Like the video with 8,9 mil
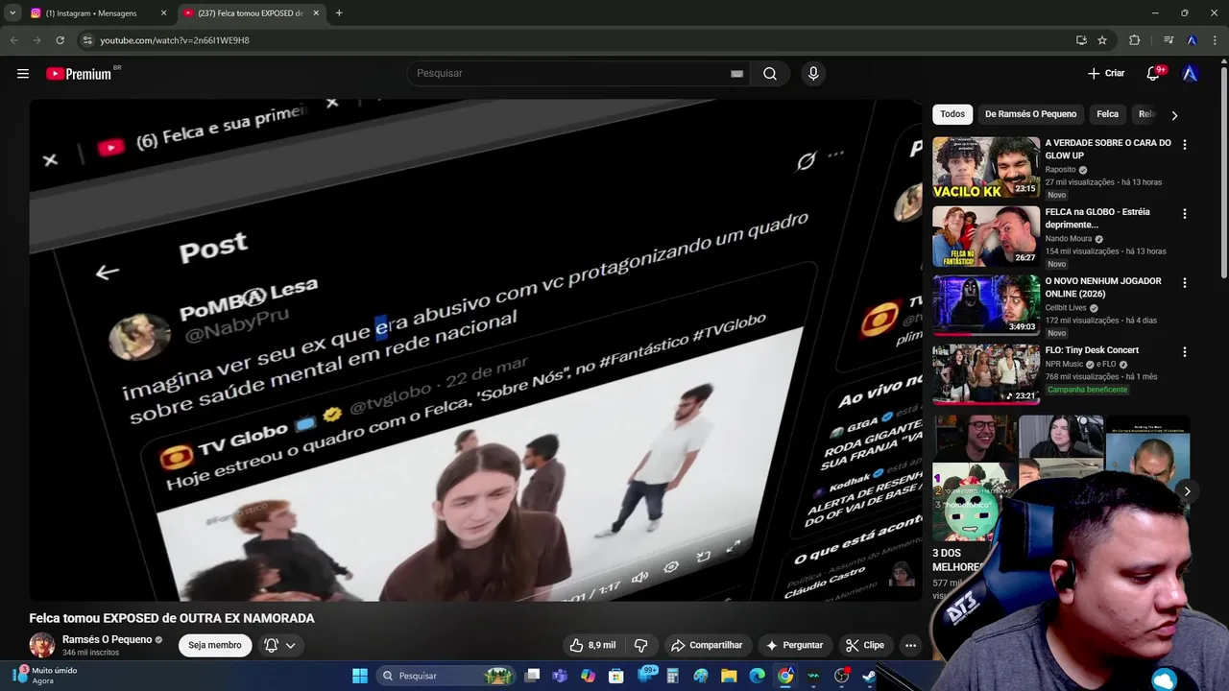 [591, 645]
